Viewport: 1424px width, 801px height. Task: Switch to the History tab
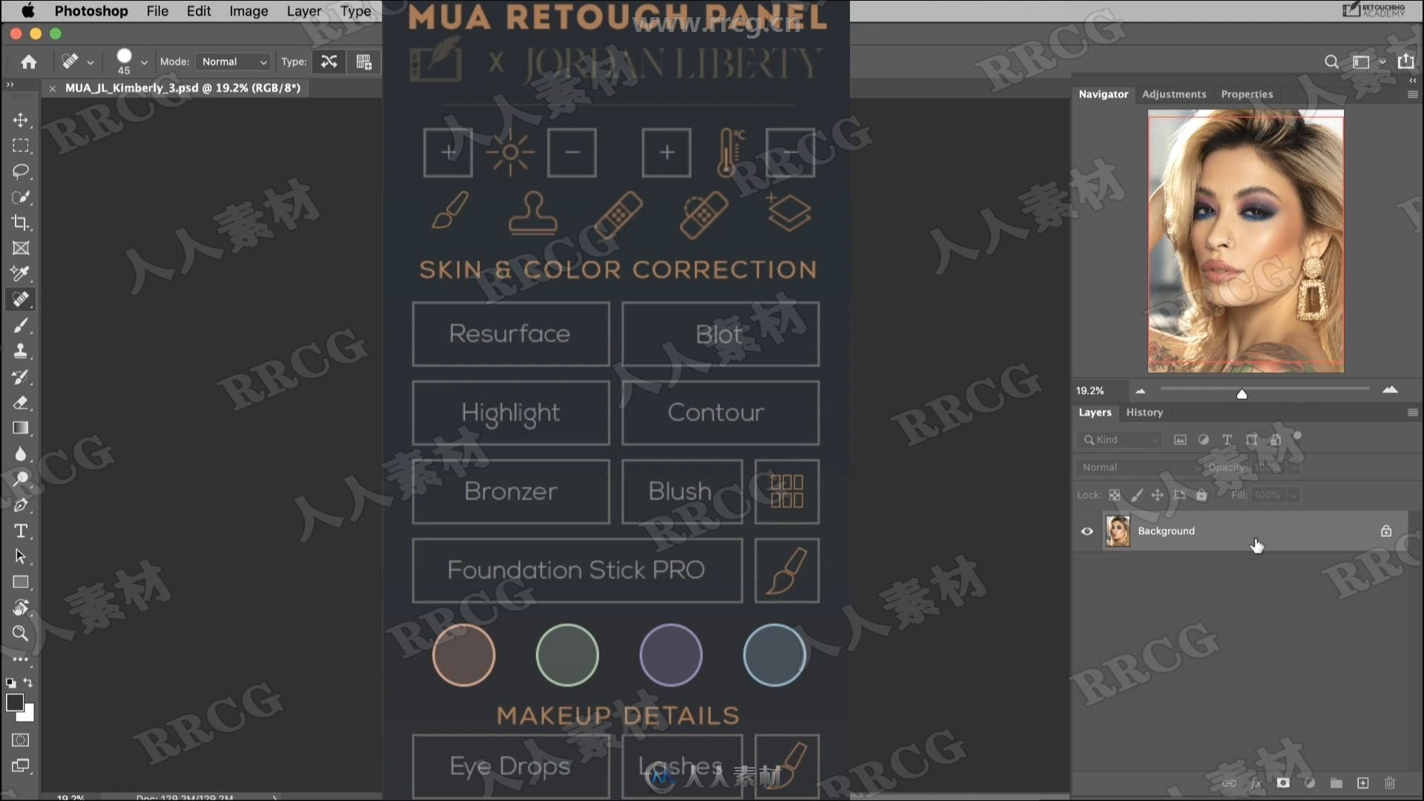(x=1144, y=412)
